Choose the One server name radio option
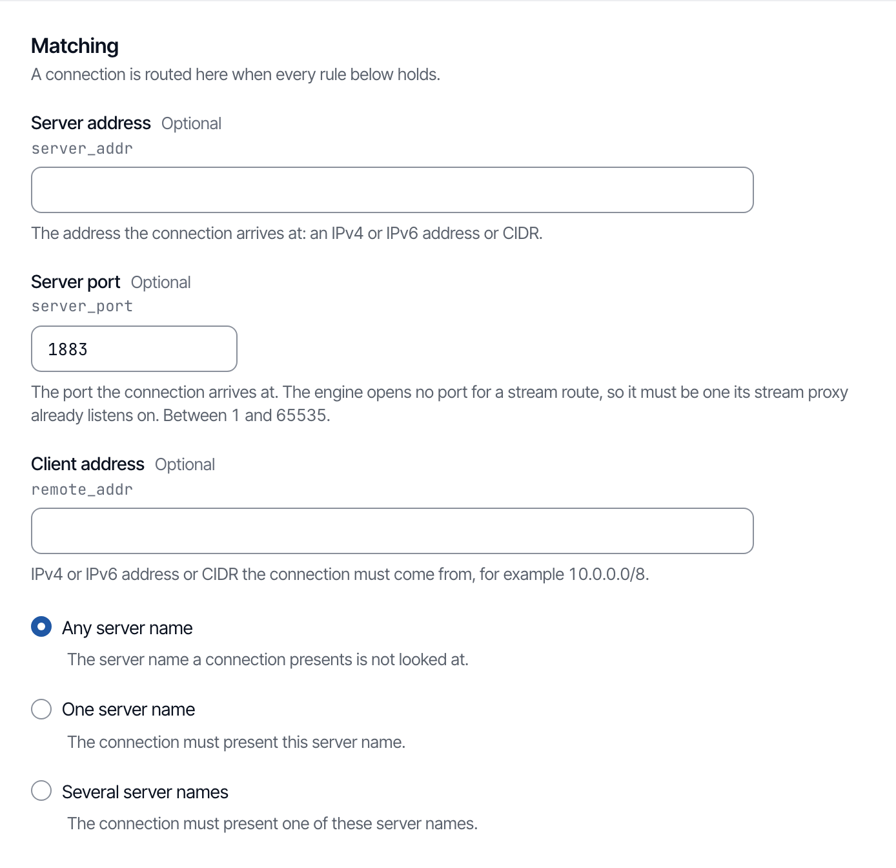Screen dimensions: 896x868 pyautogui.click(x=41, y=709)
